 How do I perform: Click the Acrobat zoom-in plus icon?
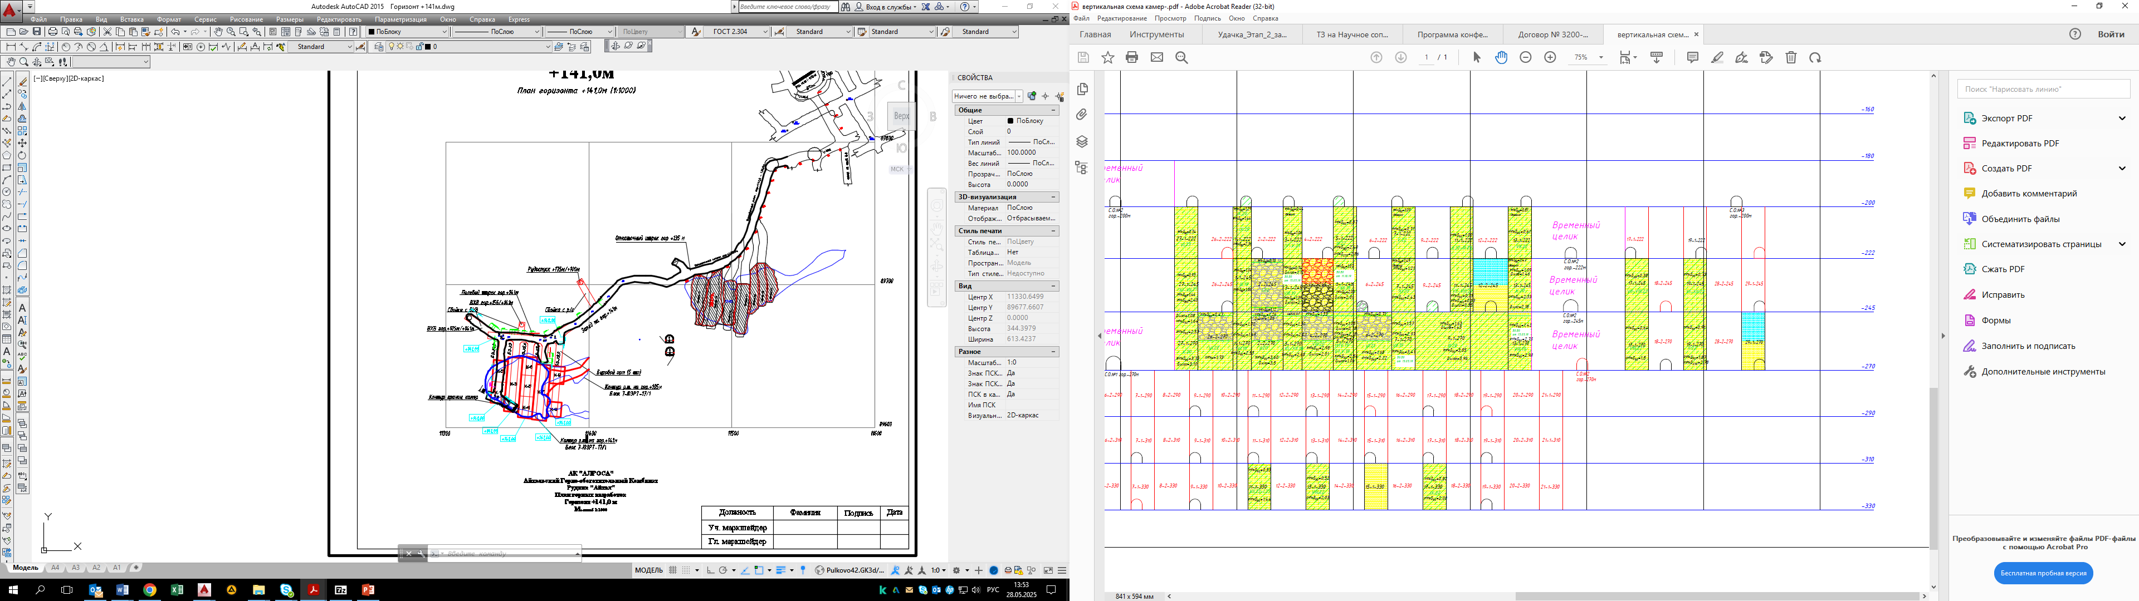[x=1550, y=57]
